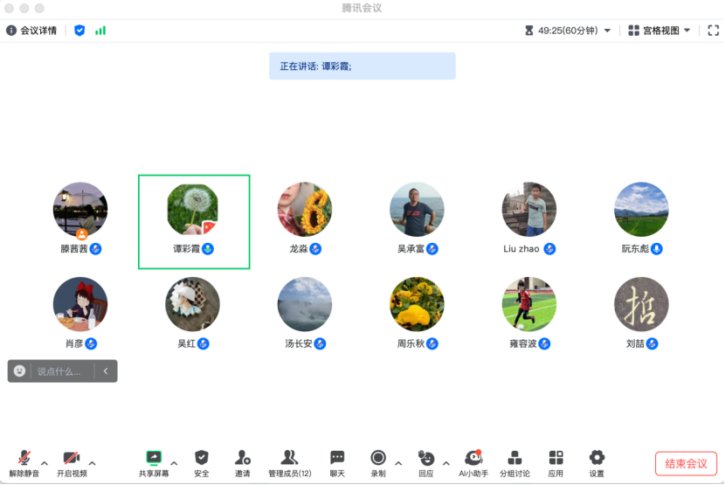Open the AI小助手 assistant

coord(473,458)
